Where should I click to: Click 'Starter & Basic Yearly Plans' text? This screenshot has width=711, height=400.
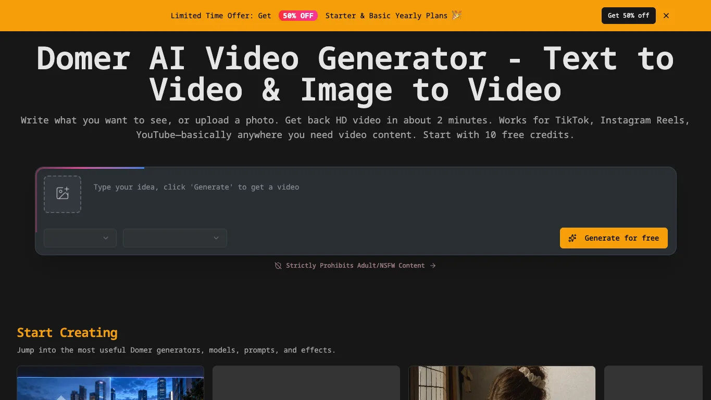point(386,16)
